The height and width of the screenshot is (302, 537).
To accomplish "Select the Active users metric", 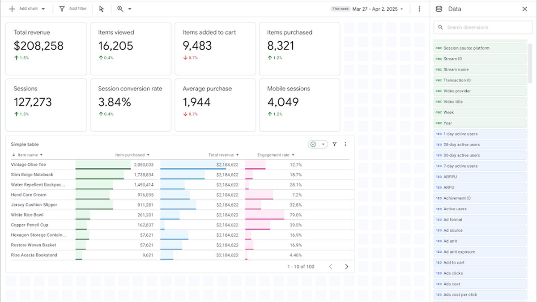I will click(x=480, y=209).
